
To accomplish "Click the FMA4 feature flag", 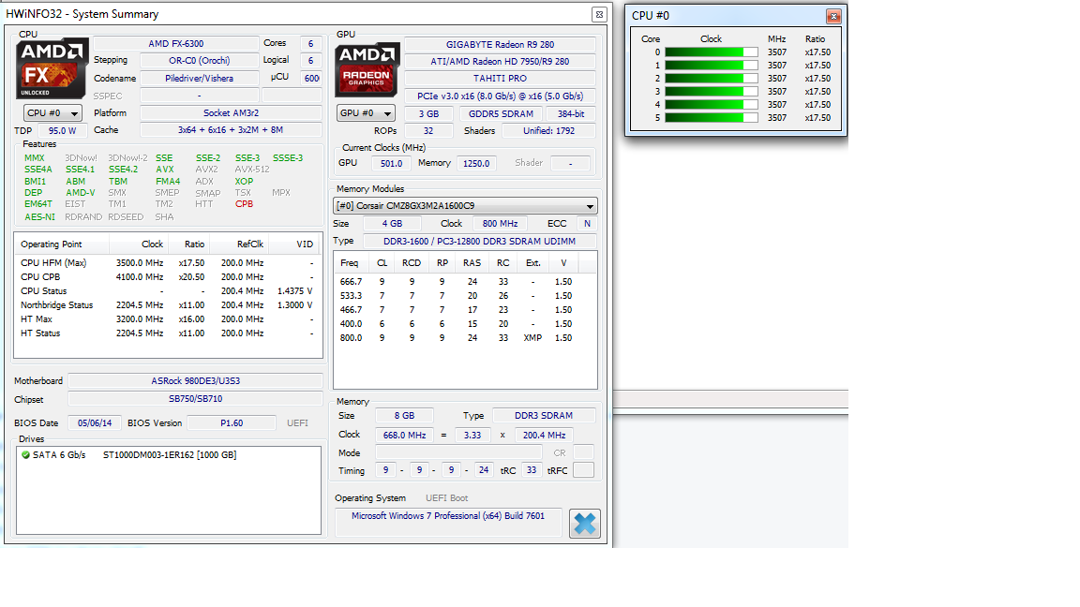I will click(168, 182).
